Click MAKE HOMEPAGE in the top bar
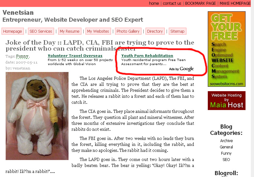 click(235, 3)
